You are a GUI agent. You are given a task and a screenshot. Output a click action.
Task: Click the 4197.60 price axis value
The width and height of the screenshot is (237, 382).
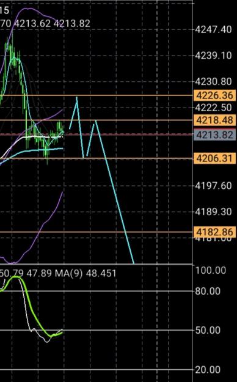click(x=213, y=186)
